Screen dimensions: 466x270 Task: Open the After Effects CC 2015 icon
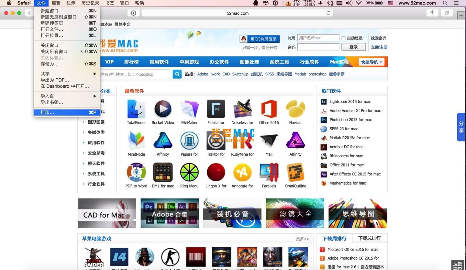pyautogui.click(x=324, y=174)
